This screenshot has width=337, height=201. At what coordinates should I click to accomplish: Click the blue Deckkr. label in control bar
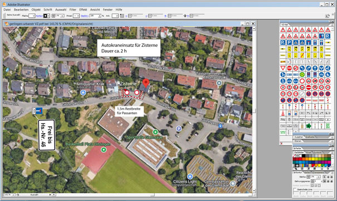[x=85, y=16]
